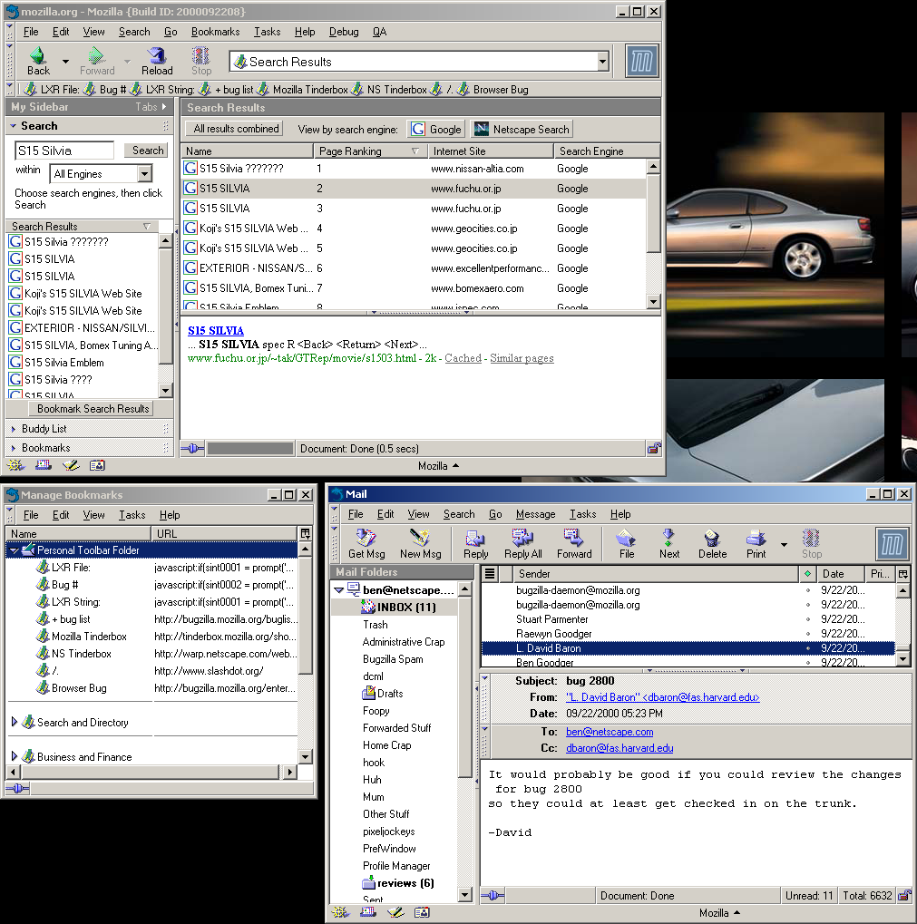
Task: Open Address Book from Mail's component bar
Action: pos(422,912)
